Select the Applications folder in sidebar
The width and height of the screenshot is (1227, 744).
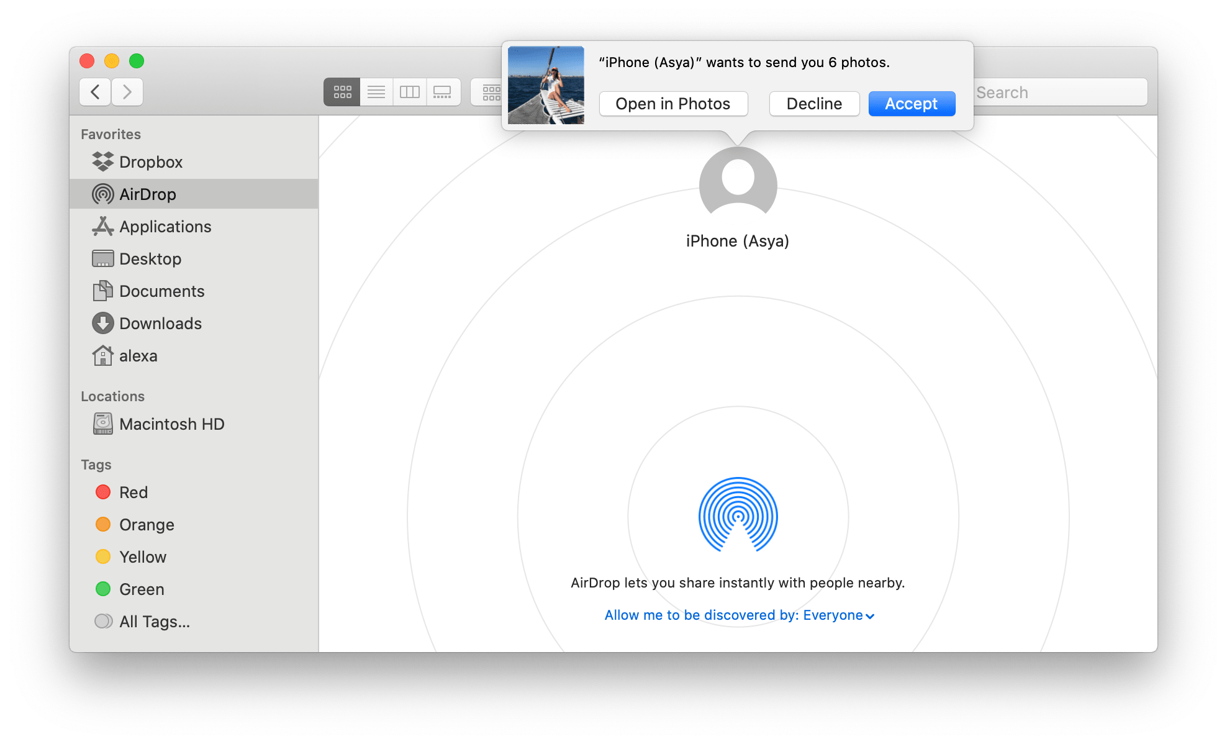(x=166, y=225)
